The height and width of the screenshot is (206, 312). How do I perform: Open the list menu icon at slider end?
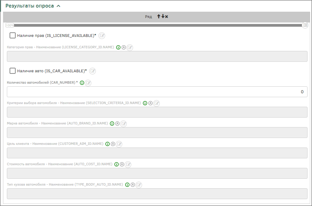305,25
